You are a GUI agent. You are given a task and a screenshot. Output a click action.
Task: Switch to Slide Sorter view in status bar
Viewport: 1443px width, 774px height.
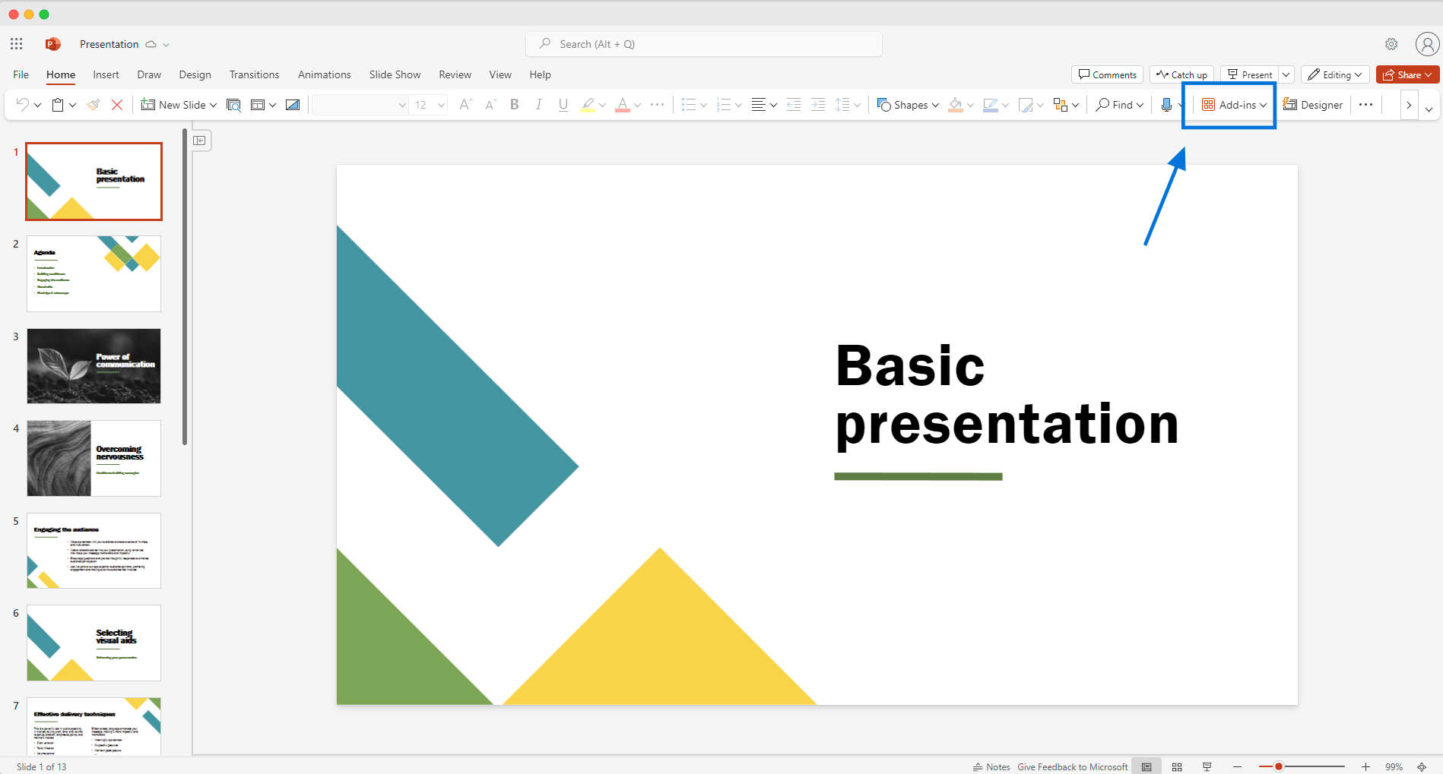click(x=1177, y=766)
